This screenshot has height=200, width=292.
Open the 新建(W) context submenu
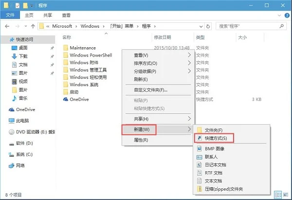[158, 129]
